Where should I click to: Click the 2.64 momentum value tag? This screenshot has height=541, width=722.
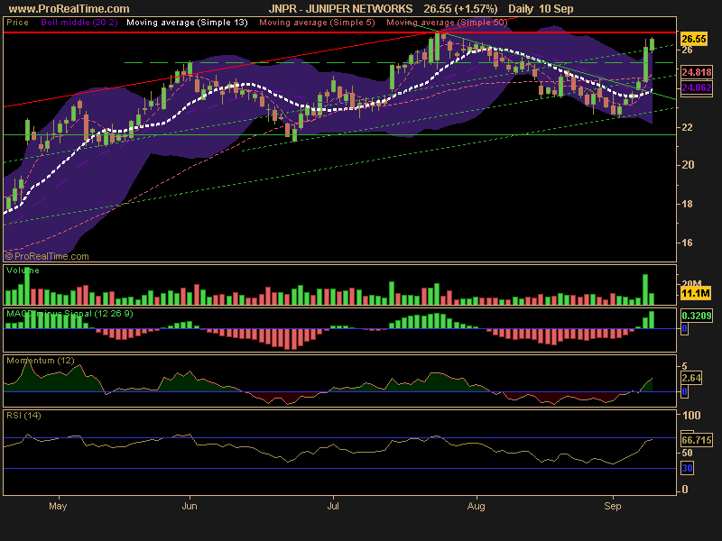point(691,378)
